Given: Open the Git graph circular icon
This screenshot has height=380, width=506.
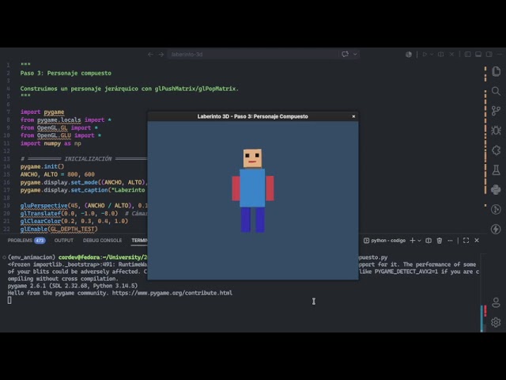Looking at the screenshot, I should 496,209.
